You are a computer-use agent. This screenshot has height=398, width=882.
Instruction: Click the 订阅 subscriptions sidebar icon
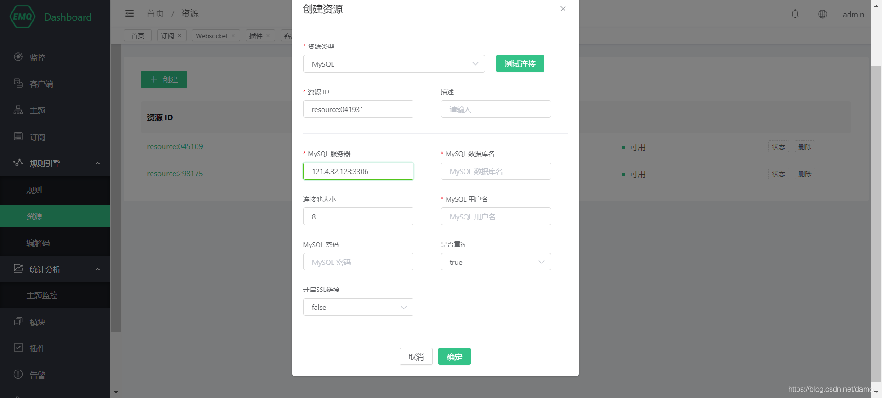(x=18, y=137)
